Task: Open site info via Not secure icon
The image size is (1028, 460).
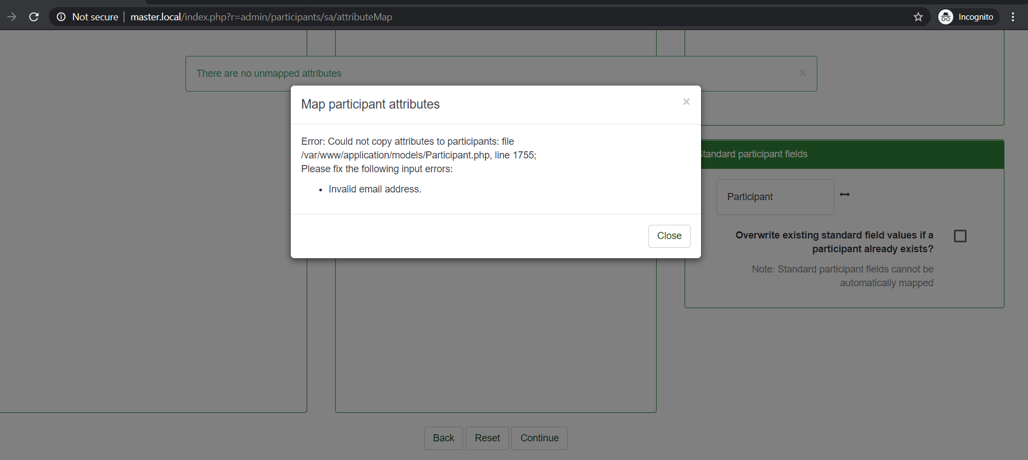Action: (x=61, y=17)
